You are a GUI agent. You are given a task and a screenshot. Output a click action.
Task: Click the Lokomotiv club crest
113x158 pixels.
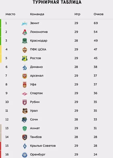click(x=25, y=32)
